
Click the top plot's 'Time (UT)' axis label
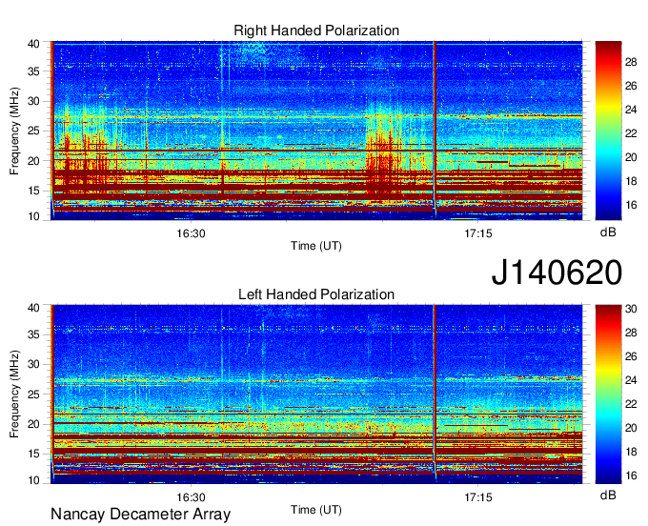pyautogui.click(x=316, y=246)
